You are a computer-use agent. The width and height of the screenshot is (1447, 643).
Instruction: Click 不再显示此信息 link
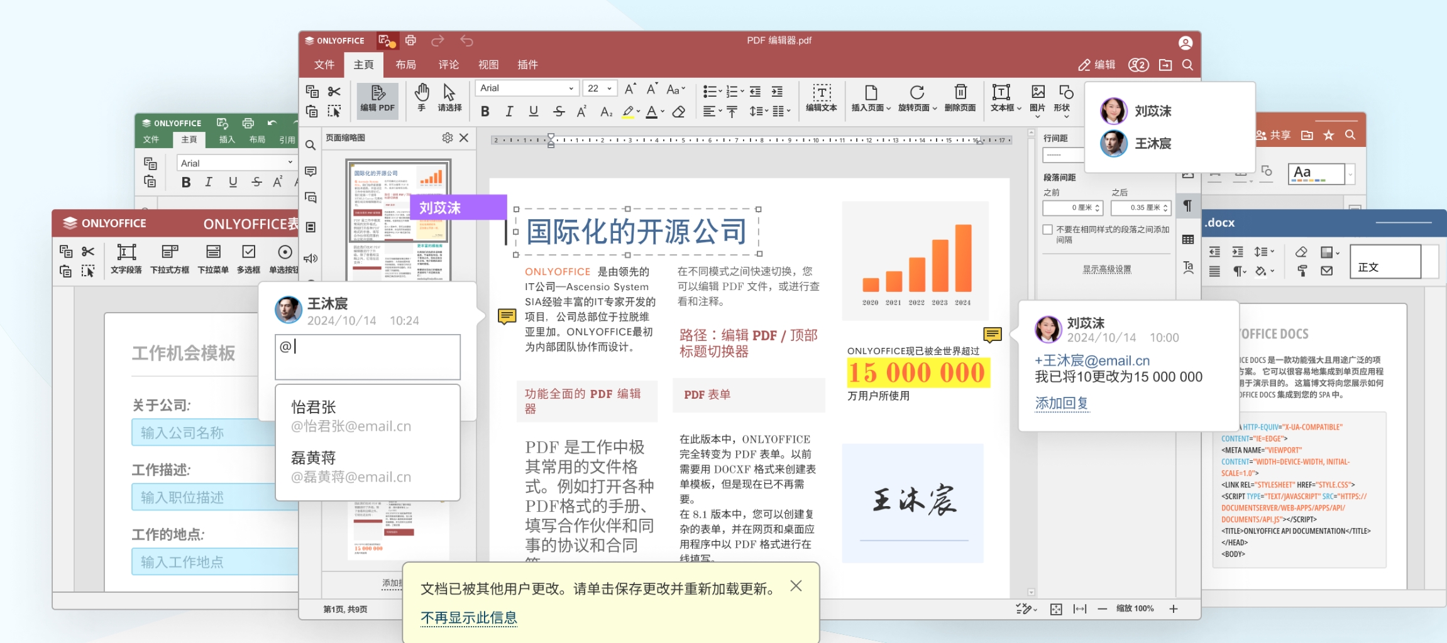point(469,619)
